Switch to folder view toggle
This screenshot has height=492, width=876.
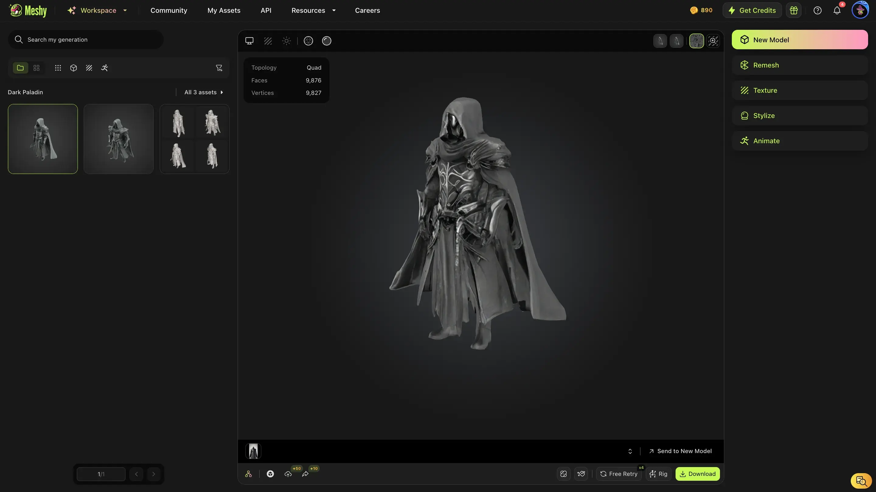point(20,68)
